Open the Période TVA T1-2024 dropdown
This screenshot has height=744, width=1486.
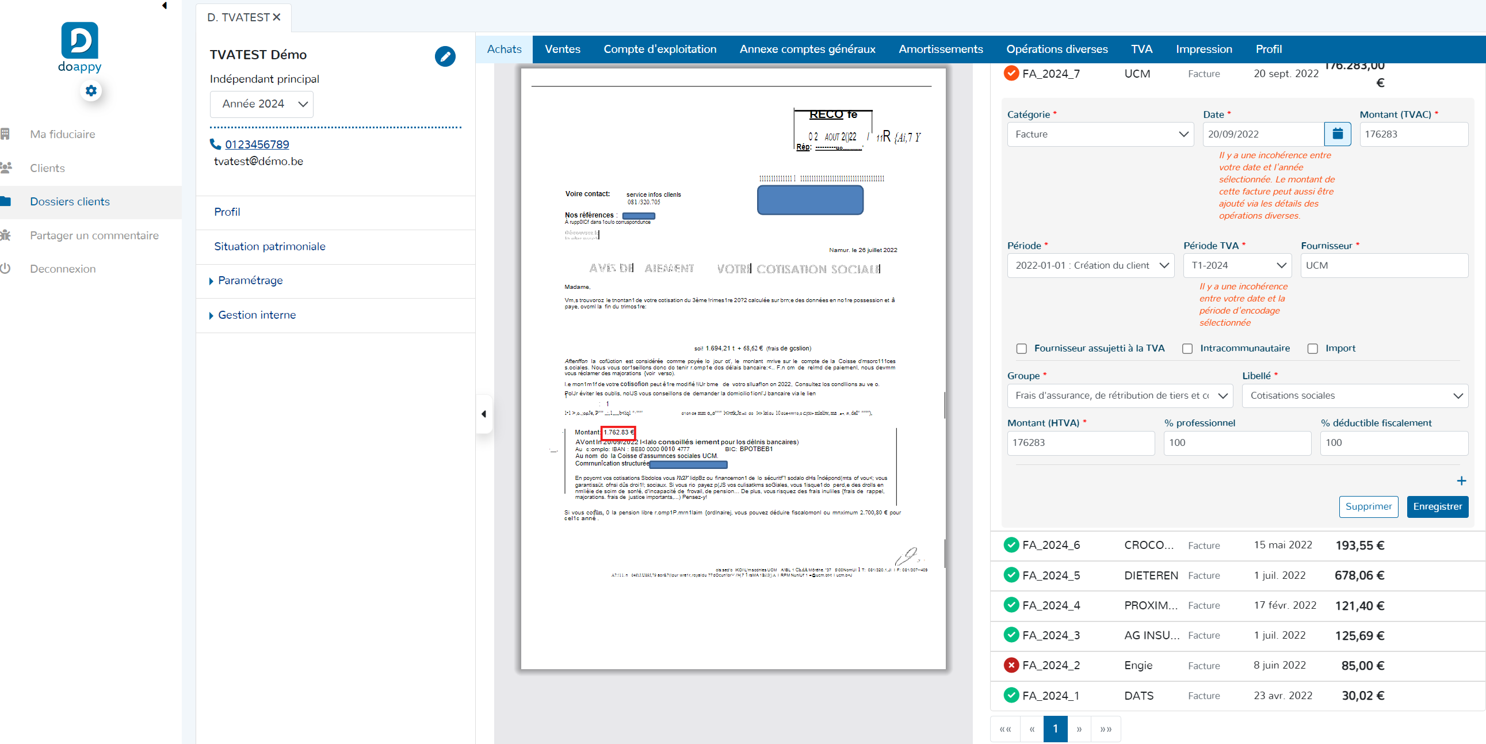click(1237, 265)
